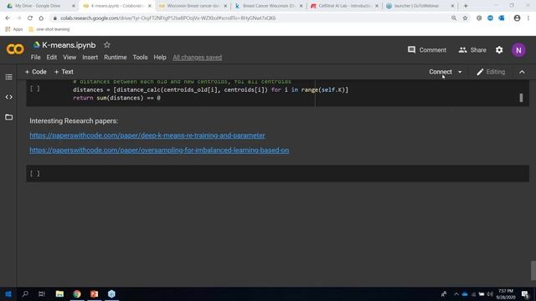Open Windows taskbar search
This screenshot has height=301, width=536.
pos(25,293)
